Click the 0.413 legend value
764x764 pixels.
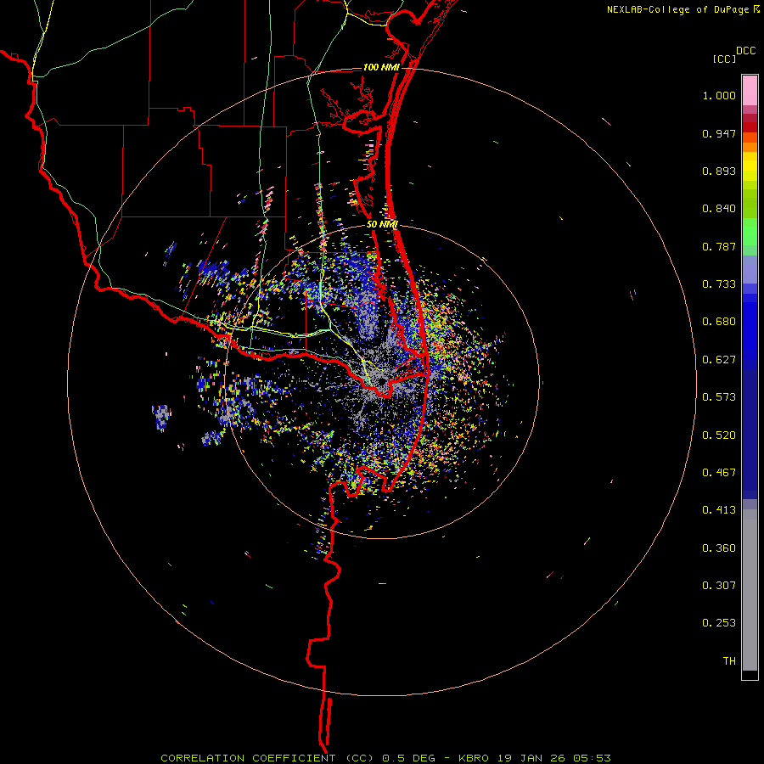pos(719,510)
